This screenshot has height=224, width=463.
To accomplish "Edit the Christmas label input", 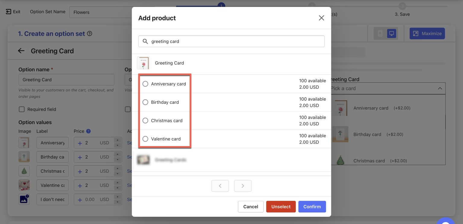I will pos(52,171).
